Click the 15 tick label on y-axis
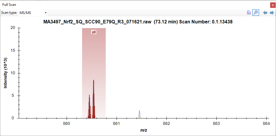Viewport: 276px width, 136px height. (x=13, y=51)
